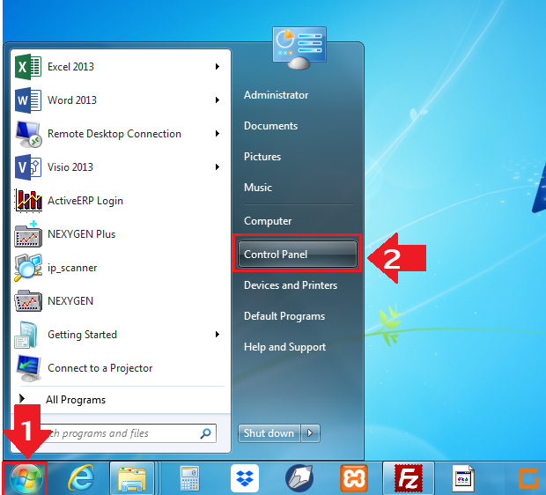Select the Excel 2013 text label
546x495 pixels.
pyautogui.click(x=70, y=67)
